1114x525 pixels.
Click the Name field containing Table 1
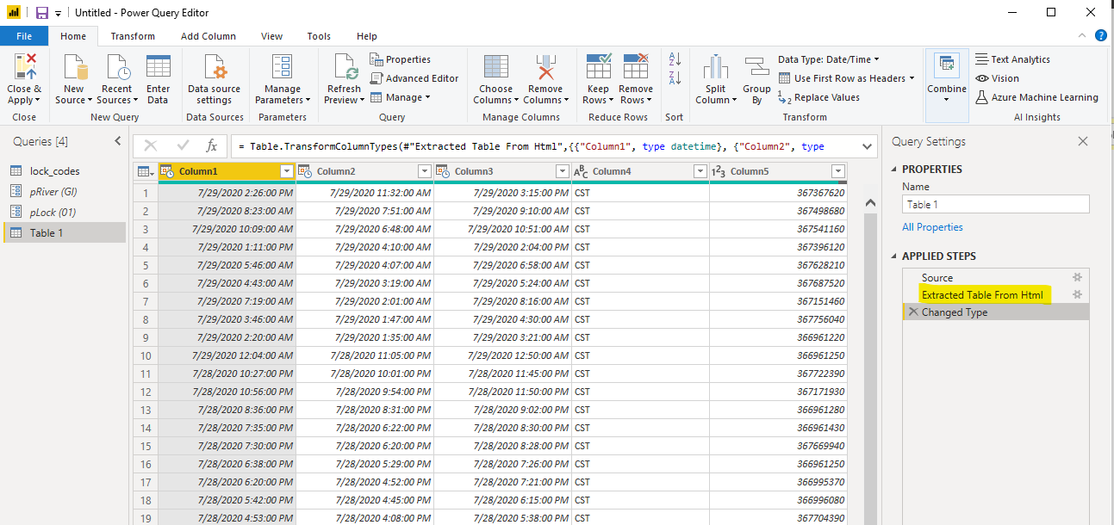(x=995, y=203)
